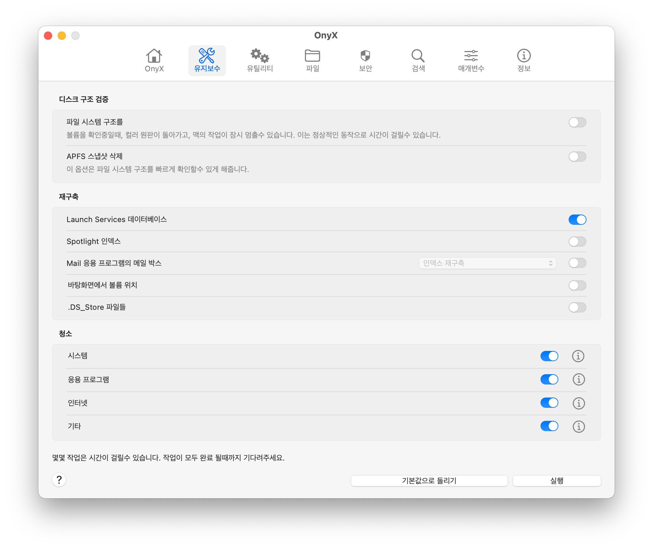Enable the 파일 시스템 구조를 toggle
This screenshot has width=653, height=549.
tap(577, 122)
